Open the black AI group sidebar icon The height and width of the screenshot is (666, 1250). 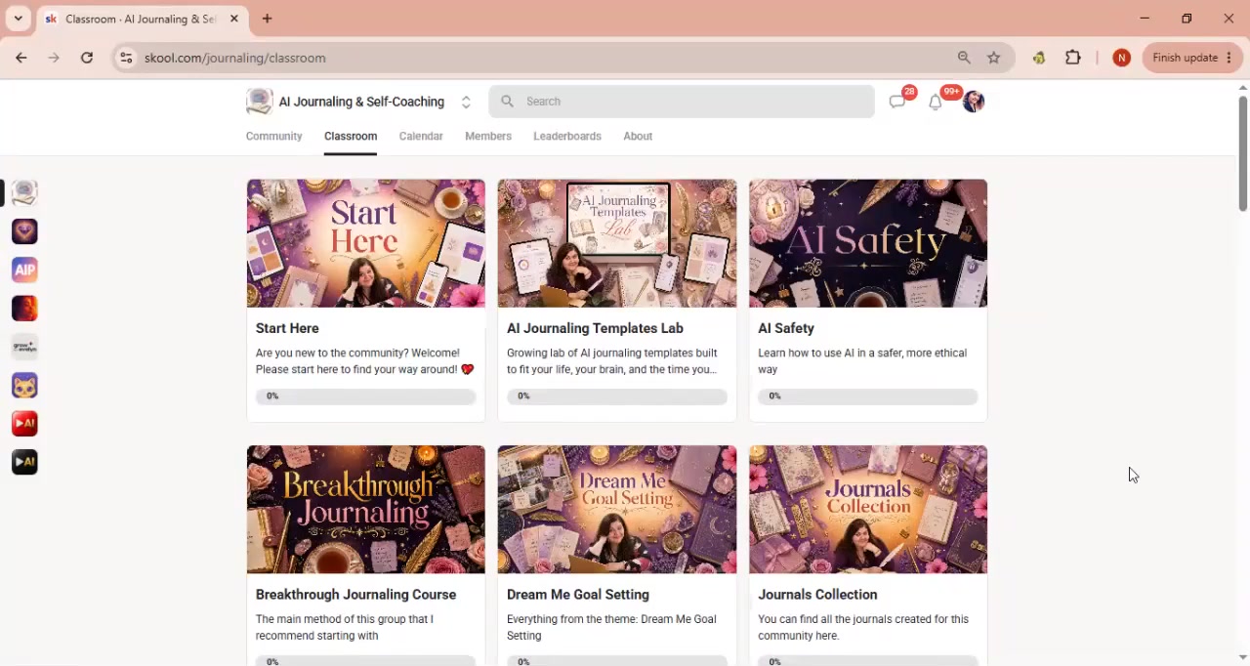click(x=24, y=462)
